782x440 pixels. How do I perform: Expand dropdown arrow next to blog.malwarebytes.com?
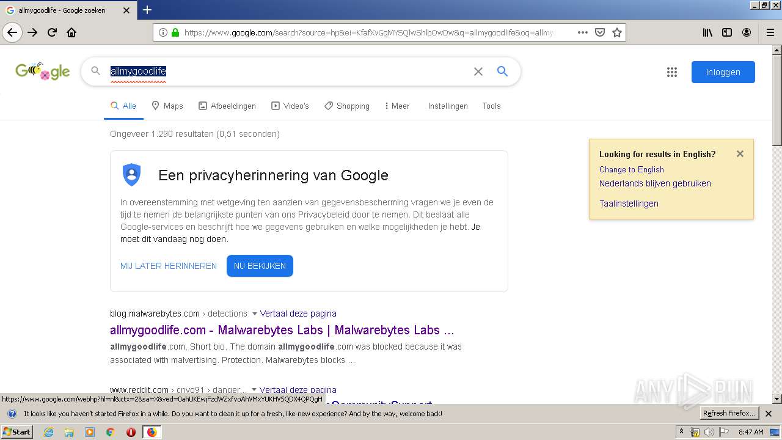click(x=254, y=313)
